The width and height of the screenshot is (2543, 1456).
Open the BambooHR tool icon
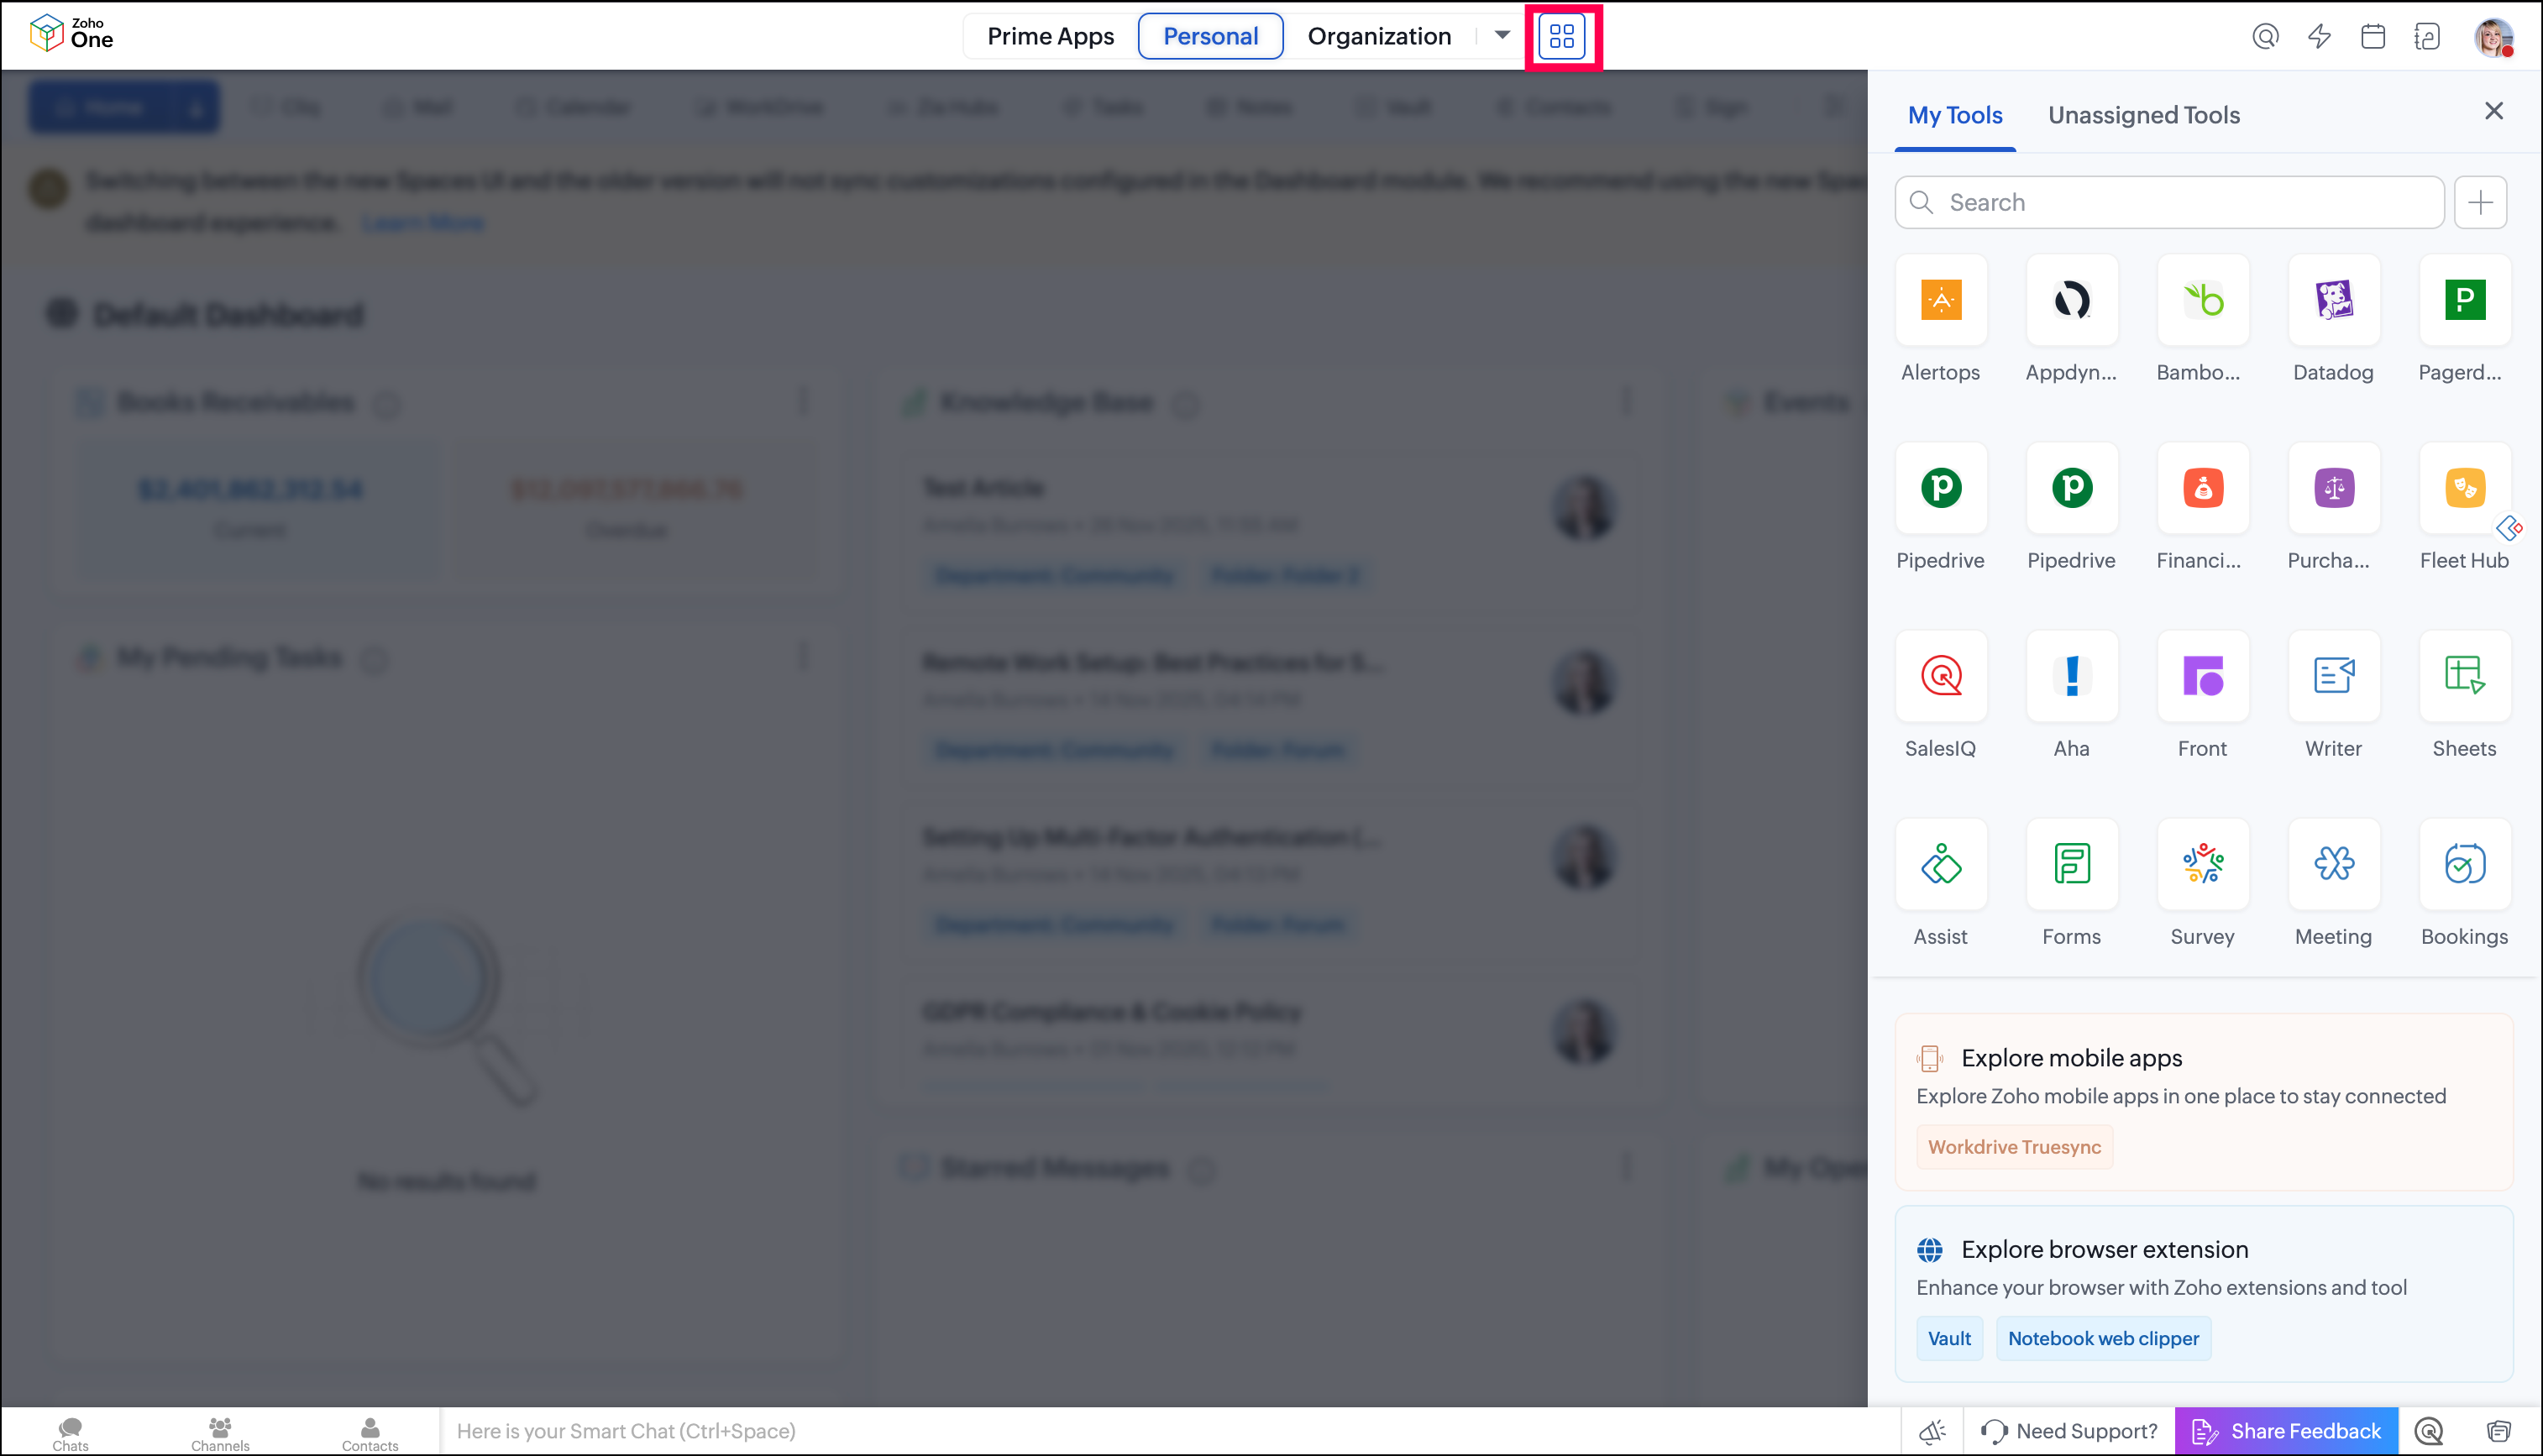coord(2202,300)
